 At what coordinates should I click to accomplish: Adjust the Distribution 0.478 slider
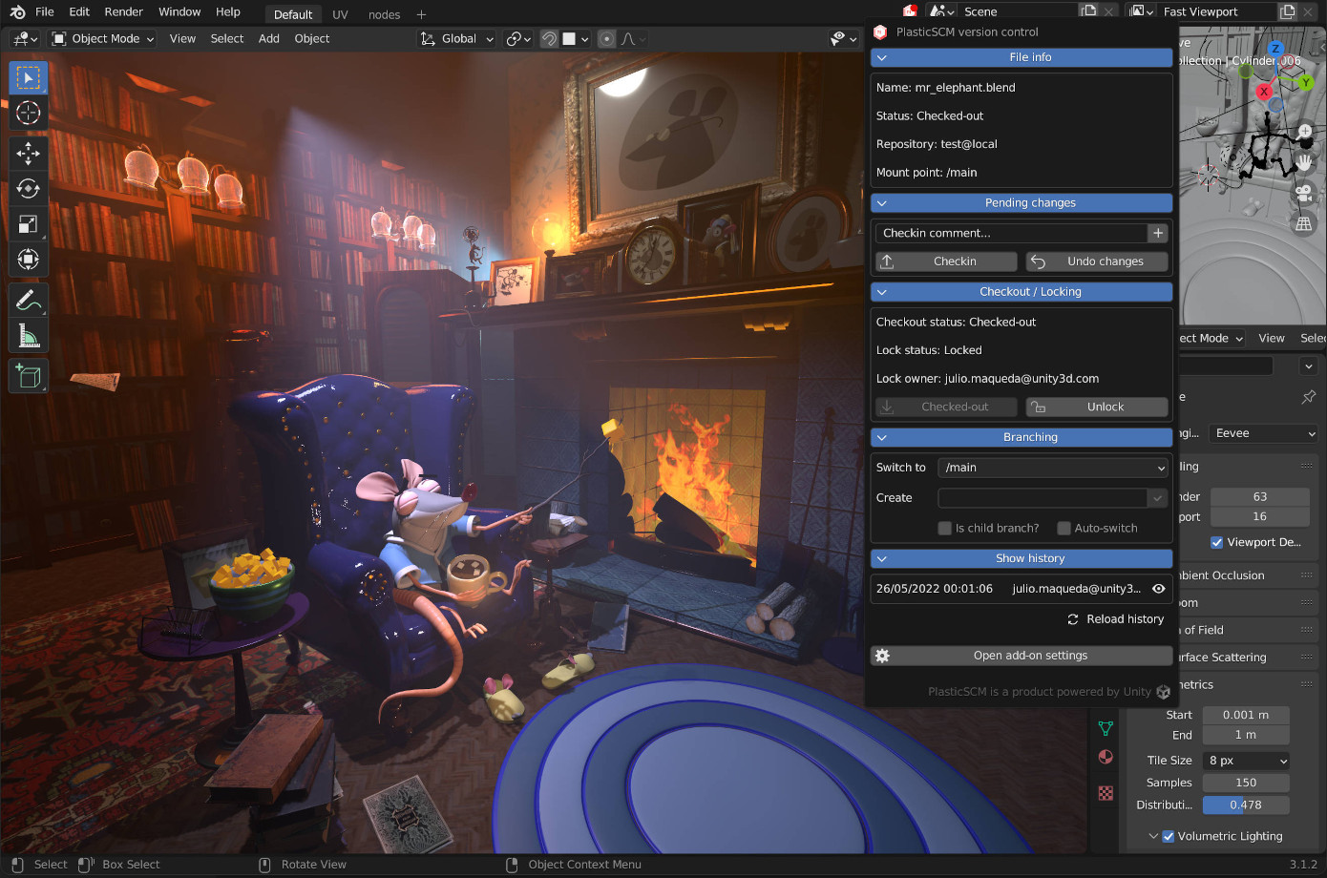1246,805
